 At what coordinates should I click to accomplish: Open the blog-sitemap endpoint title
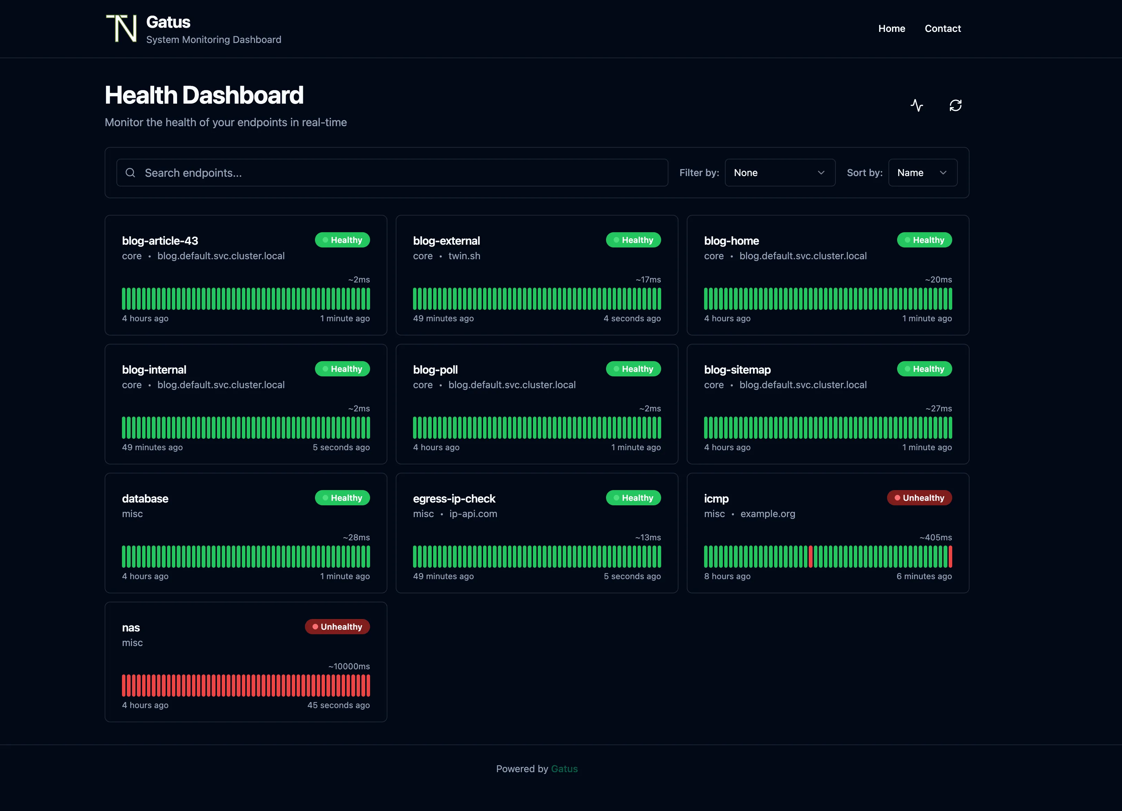click(737, 369)
